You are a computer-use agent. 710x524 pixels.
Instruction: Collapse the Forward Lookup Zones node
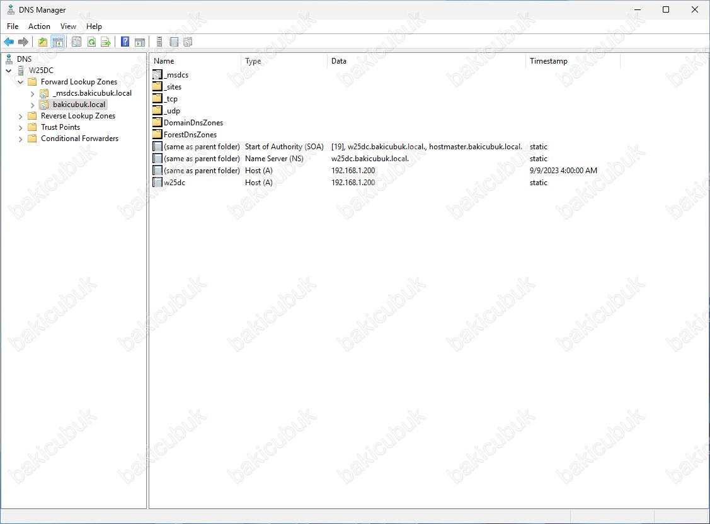coord(20,82)
